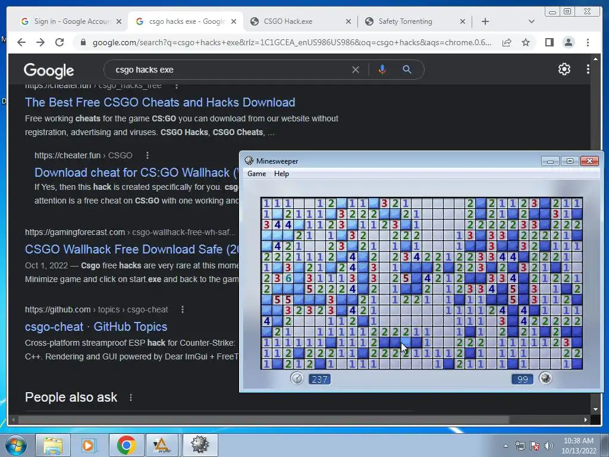Close the Sign in - Google Account tab
Image resolution: width=609 pixels, height=457 pixels.
click(x=119, y=22)
